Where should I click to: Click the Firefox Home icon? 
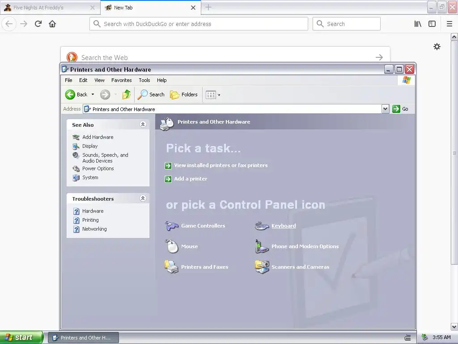click(52, 24)
